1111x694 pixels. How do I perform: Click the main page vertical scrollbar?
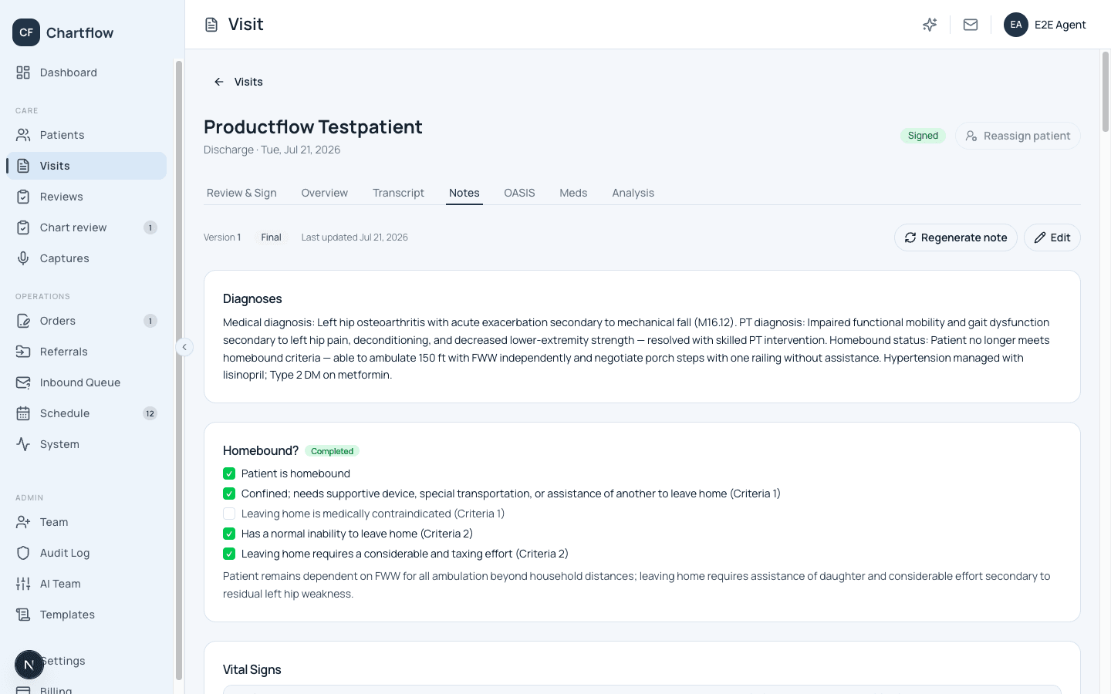pyautogui.click(x=1106, y=93)
